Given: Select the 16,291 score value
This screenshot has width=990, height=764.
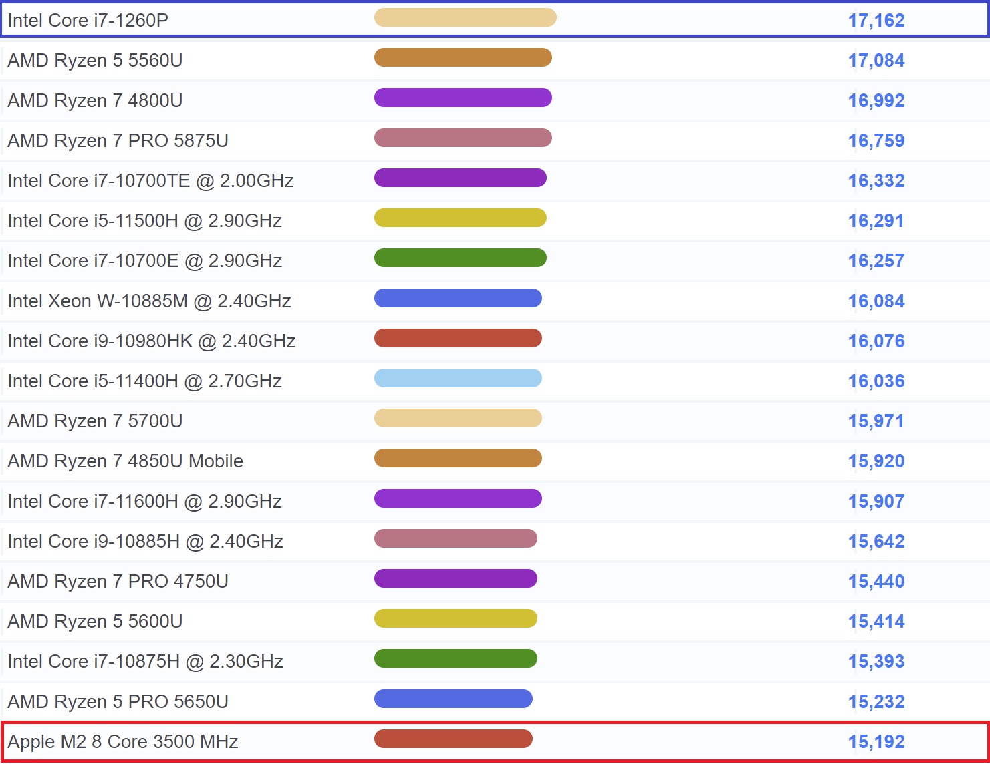Looking at the screenshot, I should point(876,220).
